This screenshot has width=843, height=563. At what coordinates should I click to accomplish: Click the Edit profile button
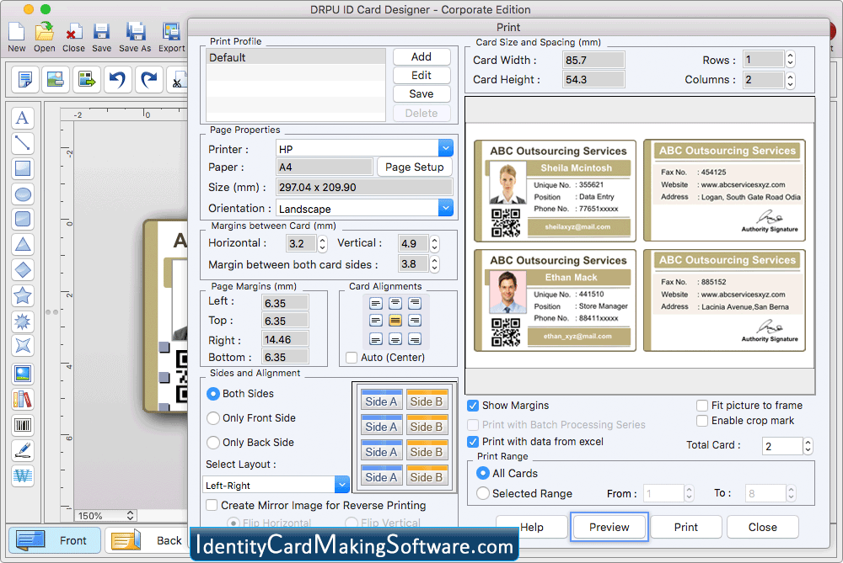click(421, 75)
